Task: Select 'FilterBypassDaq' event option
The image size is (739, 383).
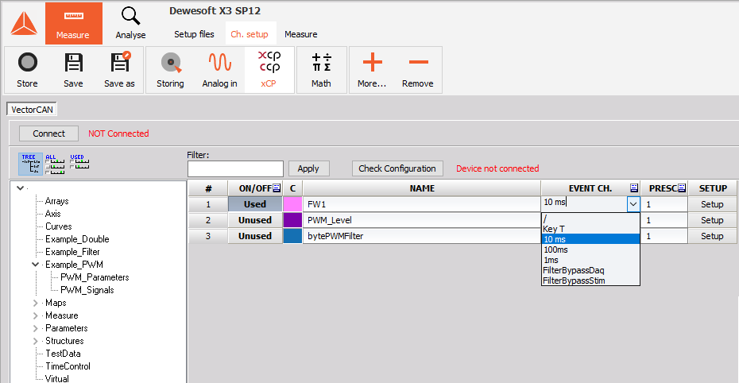Action: [x=590, y=270]
